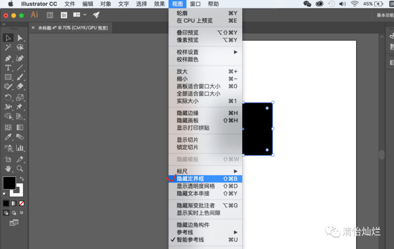Select the Puppet Warp pin tool
The width and height of the screenshot is (394, 249).
[x=20, y=107]
